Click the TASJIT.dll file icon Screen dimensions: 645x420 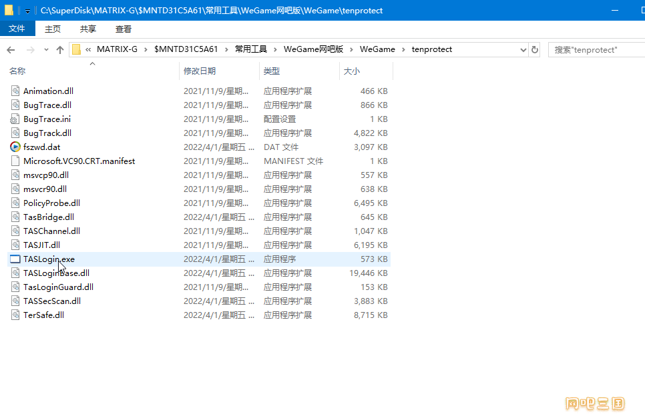[x=15, y=245]
